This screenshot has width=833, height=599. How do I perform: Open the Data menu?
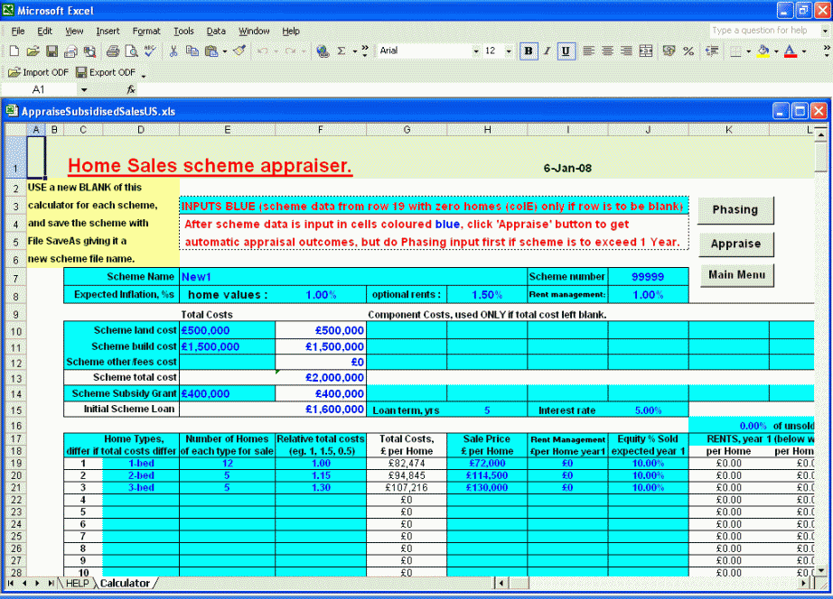216,32
